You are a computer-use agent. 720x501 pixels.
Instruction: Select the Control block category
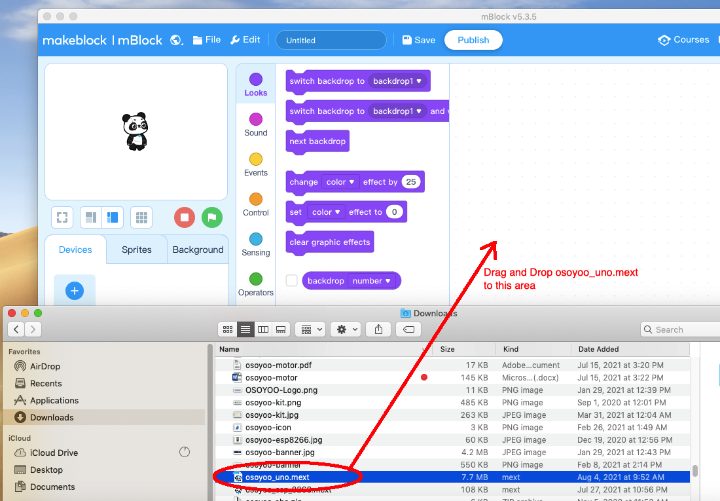[x=256, y=205]
